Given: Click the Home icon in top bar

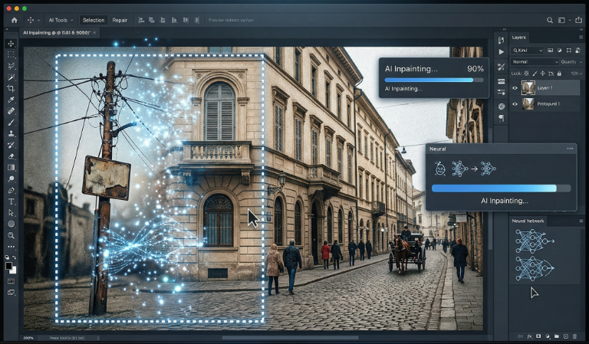Looking at the screenshot, I should click(14, 20).
